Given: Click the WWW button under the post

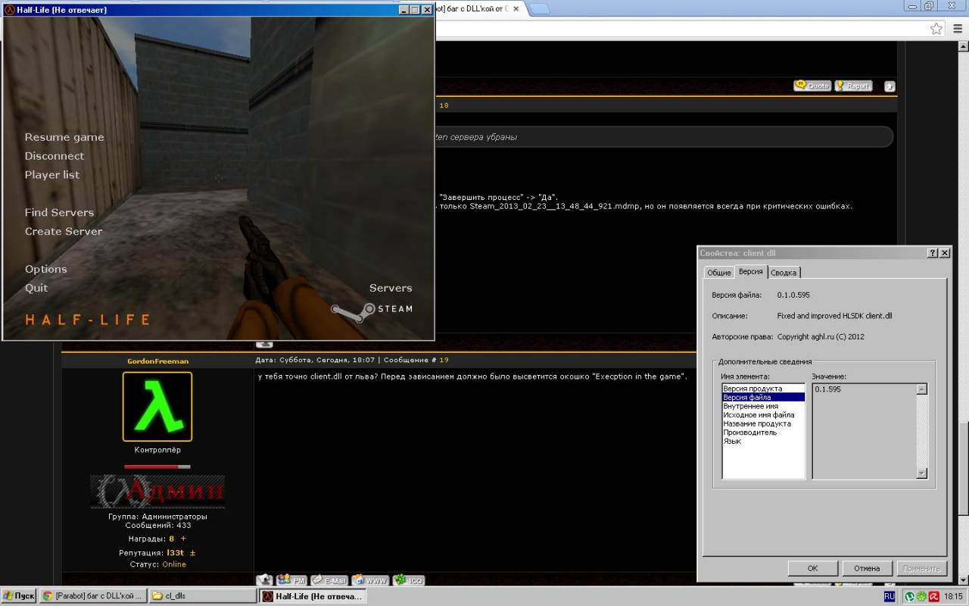Looking at the screenshot, I should pos(370,580).
